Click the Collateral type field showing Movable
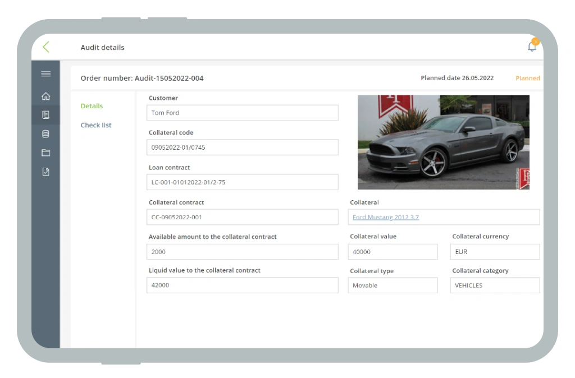Screen dimensions: 575x378 [x=393, y=285]
